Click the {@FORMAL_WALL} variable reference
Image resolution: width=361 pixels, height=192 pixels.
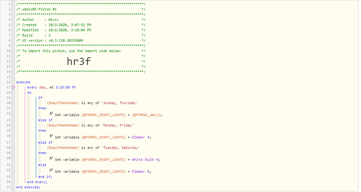click(146, 115)
